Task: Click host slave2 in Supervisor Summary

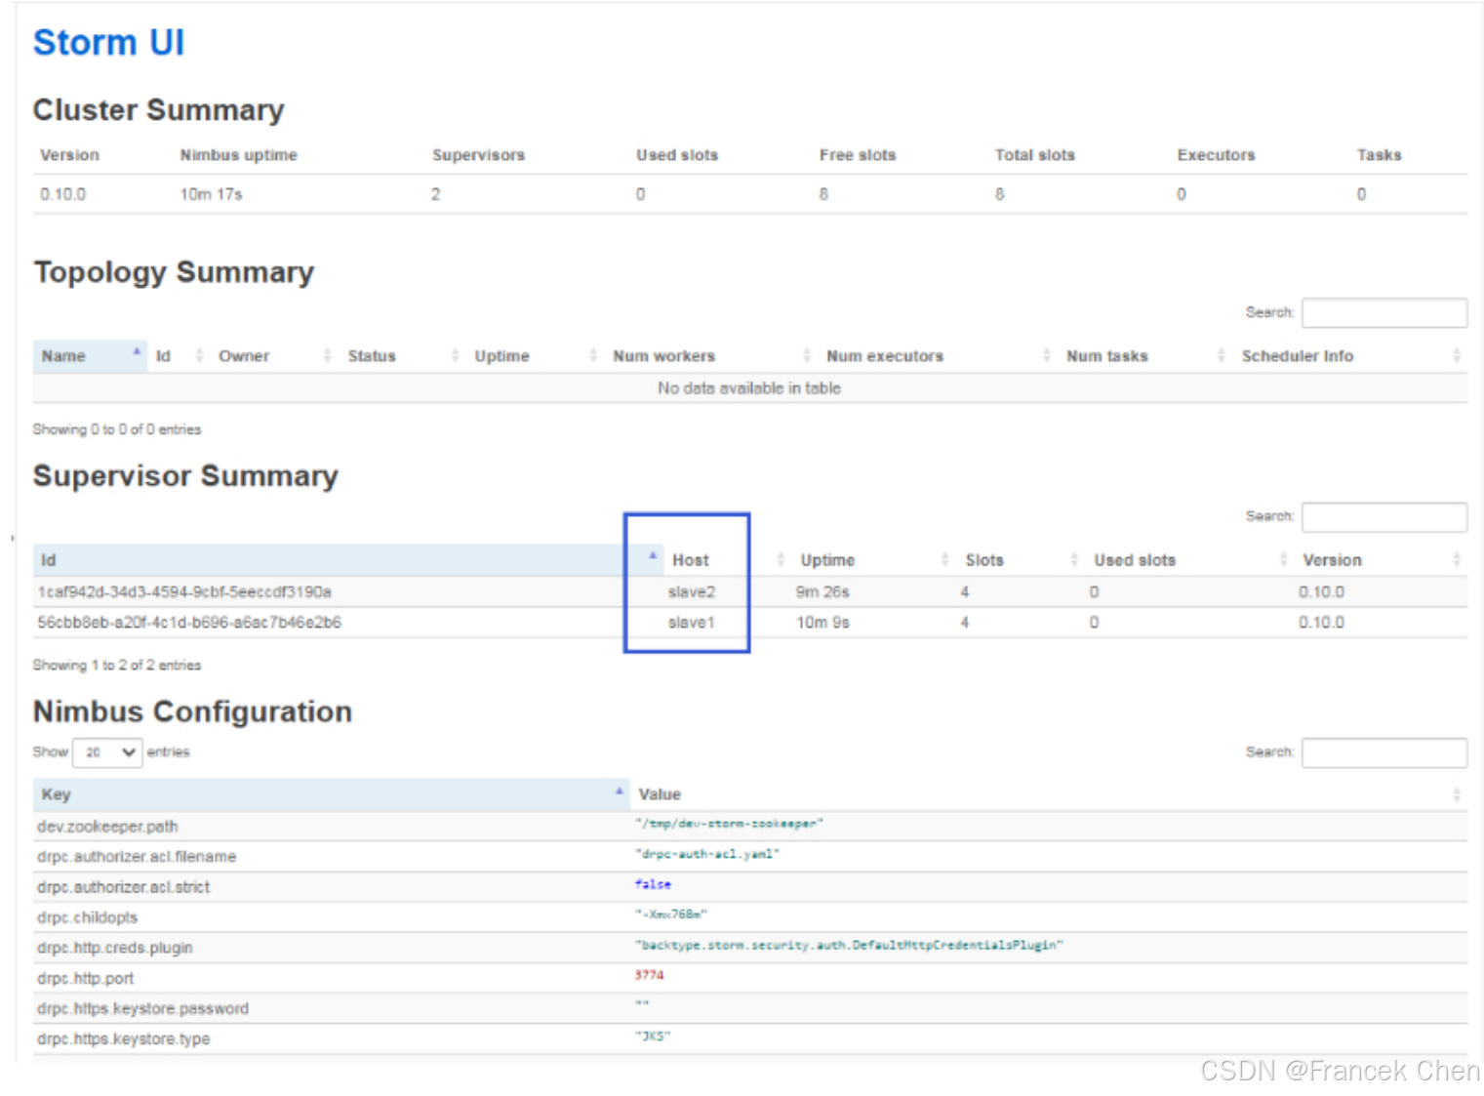Action: pos(692,591)
